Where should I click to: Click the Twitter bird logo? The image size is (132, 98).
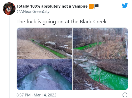[125, 6]
